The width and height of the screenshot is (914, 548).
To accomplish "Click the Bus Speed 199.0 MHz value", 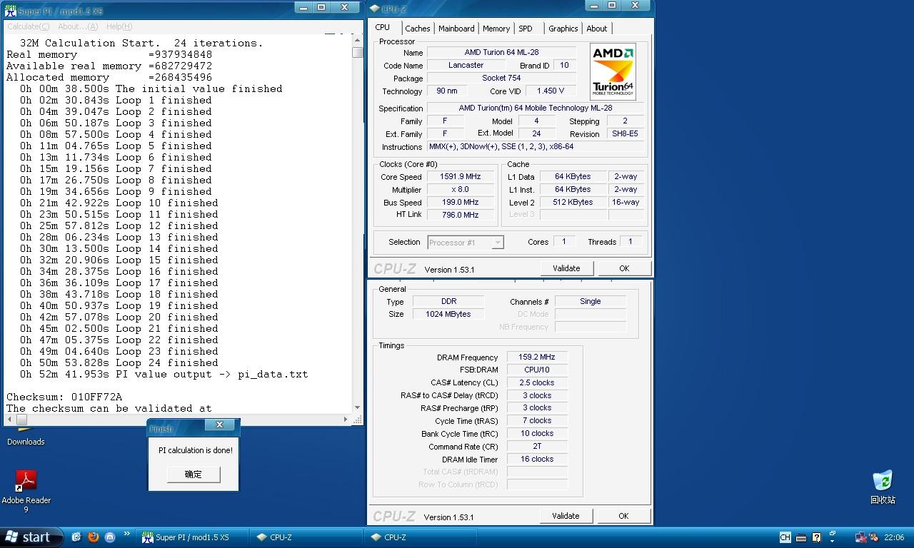I will coord(461,203).
